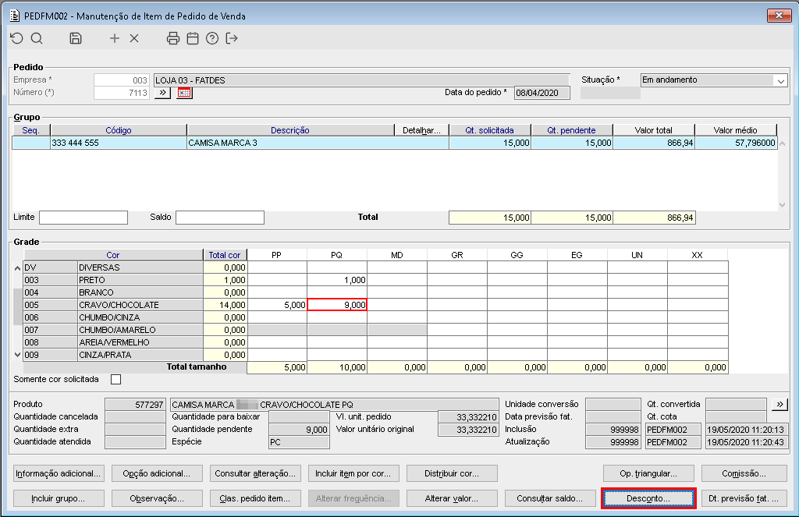Select the 333 444 555 code cell
Screen dimensions: 799x517
[119, 143]
